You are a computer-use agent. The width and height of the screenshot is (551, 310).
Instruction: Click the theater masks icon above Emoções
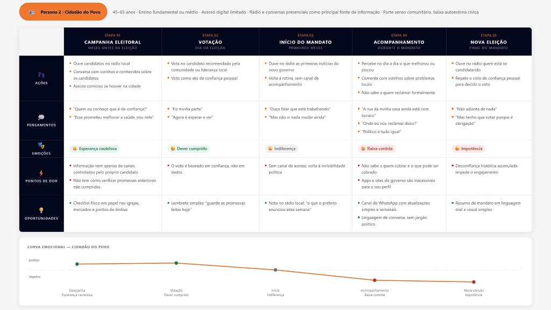click(x=41, y=145)
